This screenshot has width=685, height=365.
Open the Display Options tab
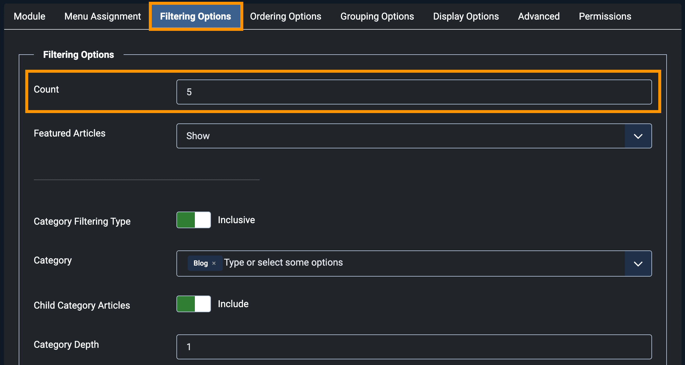pos(466,16)
